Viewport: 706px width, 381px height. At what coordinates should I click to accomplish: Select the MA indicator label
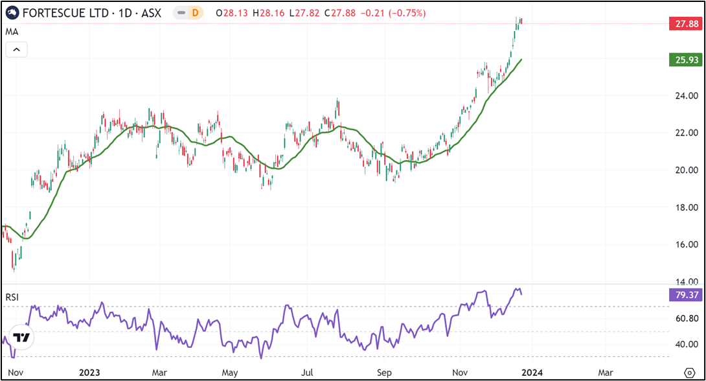[x=12, y=32]
